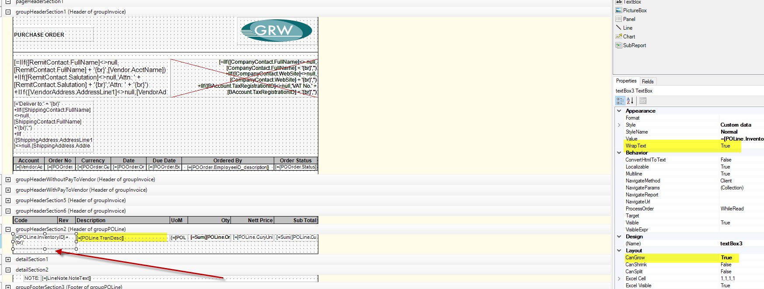
Task: Click the GRW logo picture box
Action: coord(277,31)
